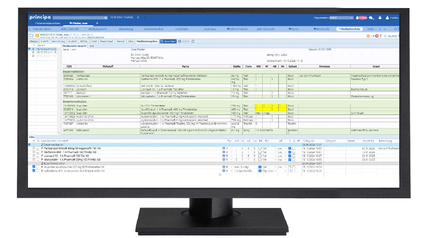Viewport: 423px width, 238px height.
Task: Click the Speichern button
Action: pyautogui.click(x=168, y=41)
